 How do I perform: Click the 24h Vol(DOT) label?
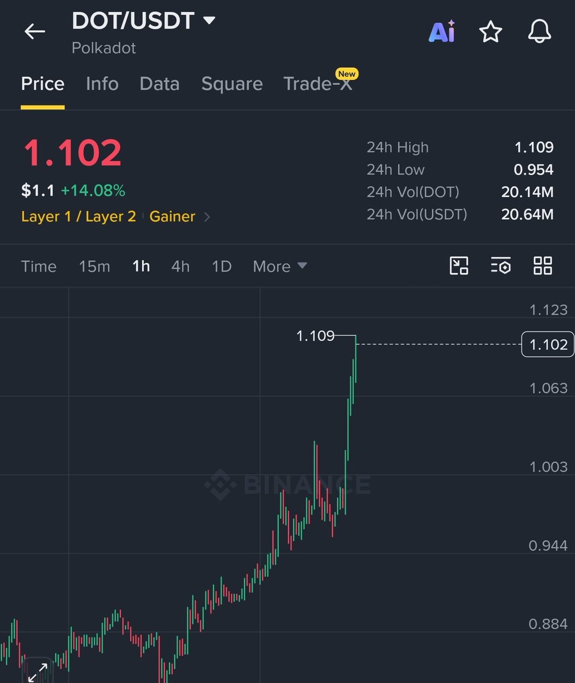tap(413, 192)
